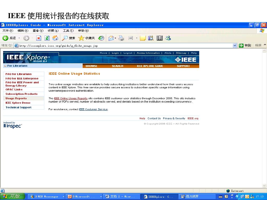Click the Research books icon
Image resolution: width=267 pixels, height=200 pixels.
(151, 38)
